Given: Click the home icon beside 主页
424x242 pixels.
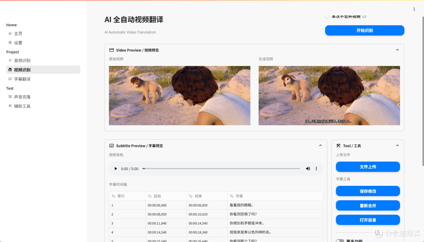Looking at the screenshot, I should [10, 33].
